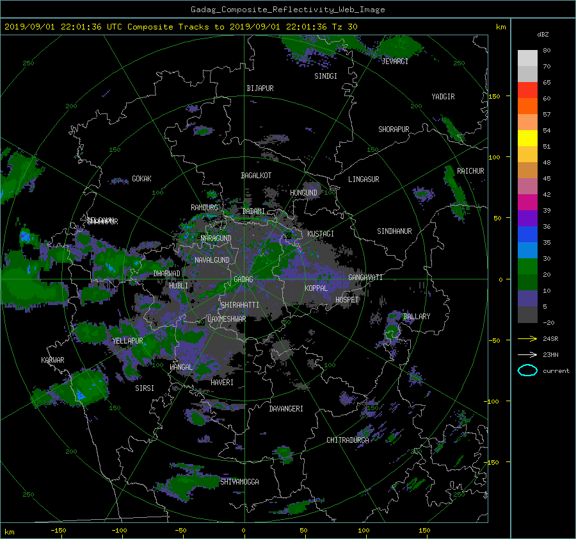Click the SHIVAMOGGA city label
The image size is (576, 539).
tap(239, 482)
